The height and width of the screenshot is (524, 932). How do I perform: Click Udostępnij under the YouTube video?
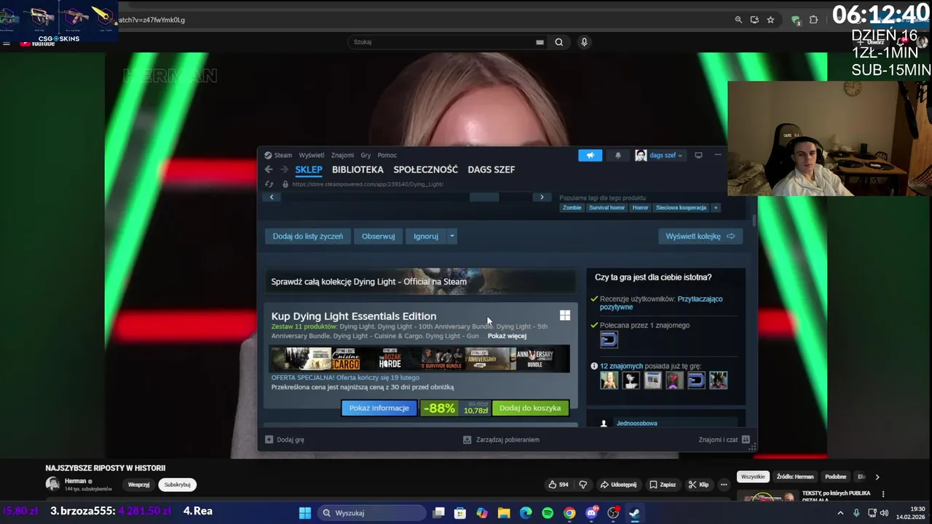tap(618, 485)
